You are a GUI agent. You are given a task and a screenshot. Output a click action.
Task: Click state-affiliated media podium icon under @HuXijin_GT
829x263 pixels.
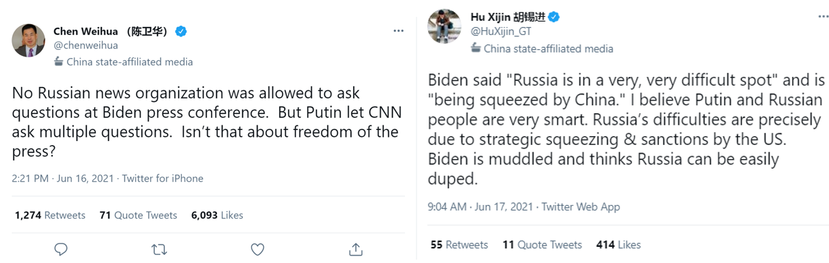(476, 48)
